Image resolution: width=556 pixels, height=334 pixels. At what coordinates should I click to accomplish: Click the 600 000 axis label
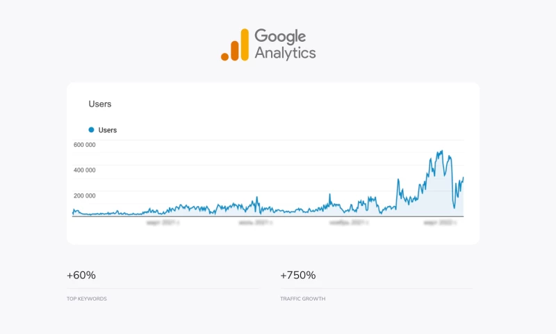point(85,145)
